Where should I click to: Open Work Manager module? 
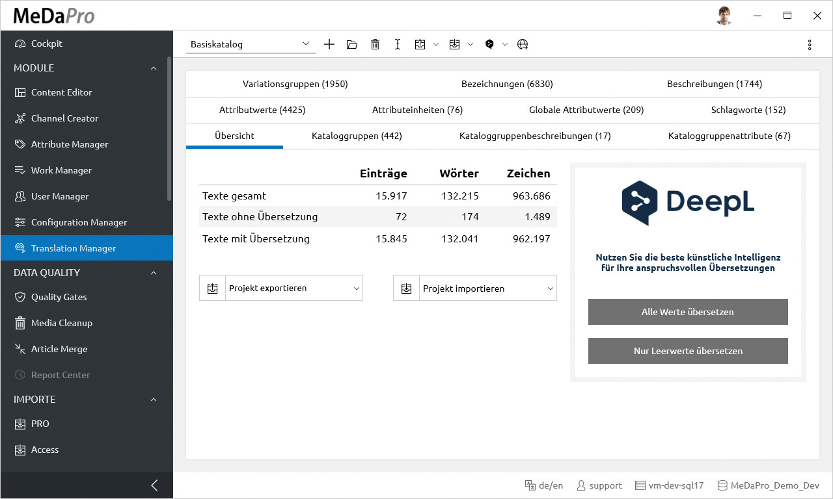(87, 170)
